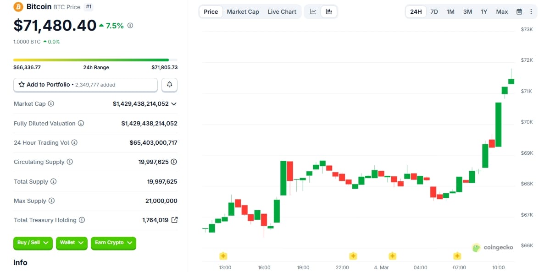Click the coingecko watermark logo

[x=476, y=247]
